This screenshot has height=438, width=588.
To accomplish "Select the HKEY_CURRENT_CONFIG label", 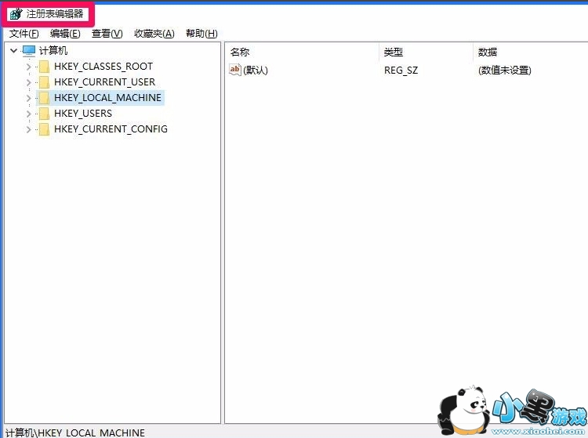I will tap(111, 129).
